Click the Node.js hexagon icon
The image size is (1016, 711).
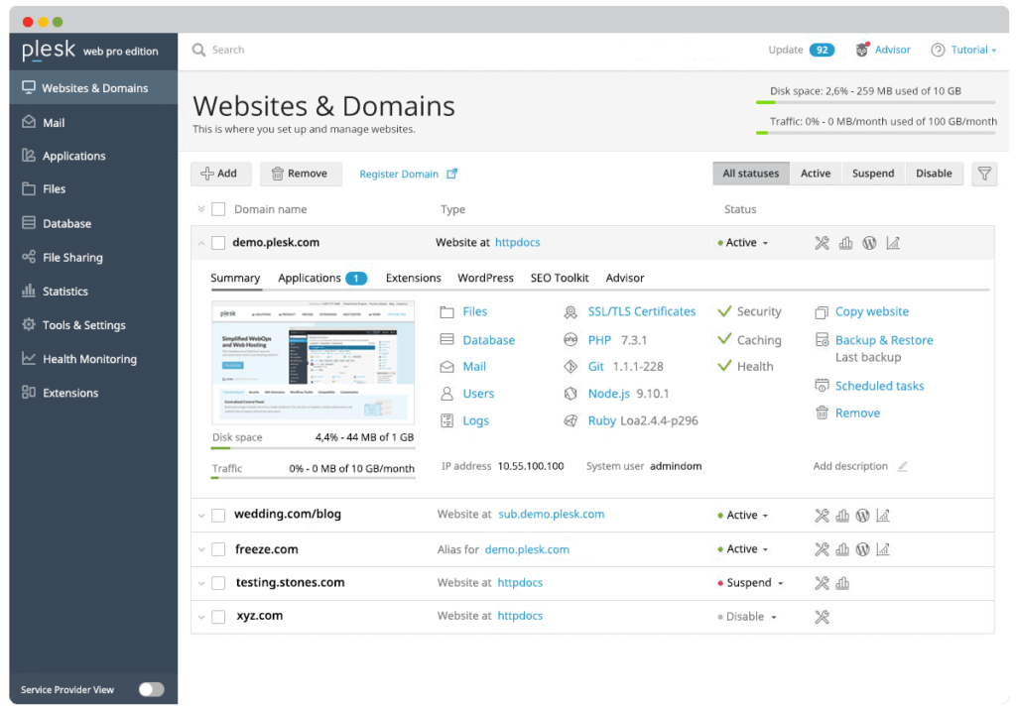(x=571, y=394)
